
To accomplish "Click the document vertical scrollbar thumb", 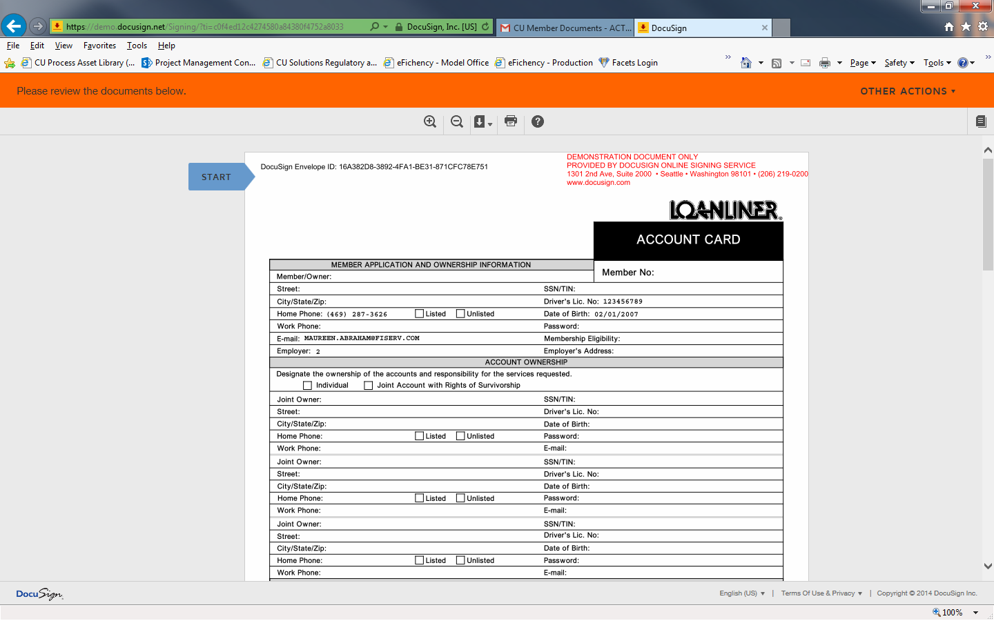I will tap(988, 214).
